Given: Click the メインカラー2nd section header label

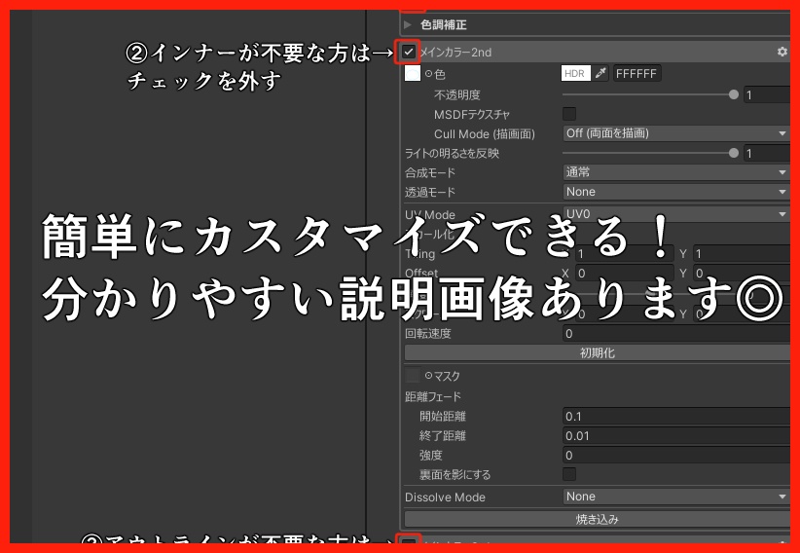Looking at the screenshot, I should click(455, 52).
